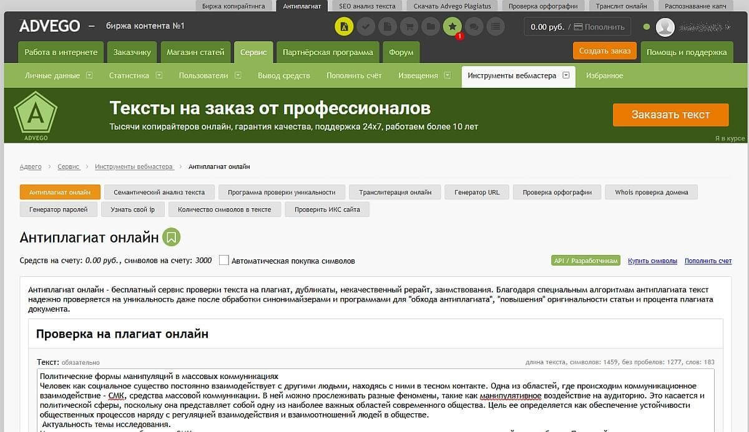Screen dimensions: 749x432
Task: Open the green star favorites icon
Action: tap(452, 26)
